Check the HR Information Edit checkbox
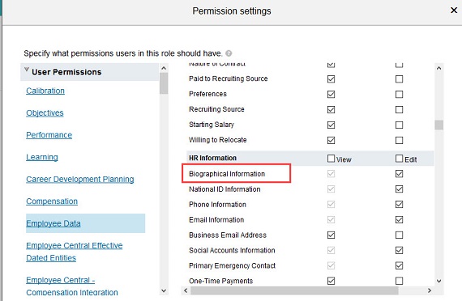 coord(400,159)
